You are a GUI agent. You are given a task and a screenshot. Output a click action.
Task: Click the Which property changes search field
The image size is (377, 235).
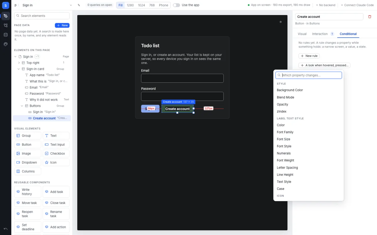309,75
